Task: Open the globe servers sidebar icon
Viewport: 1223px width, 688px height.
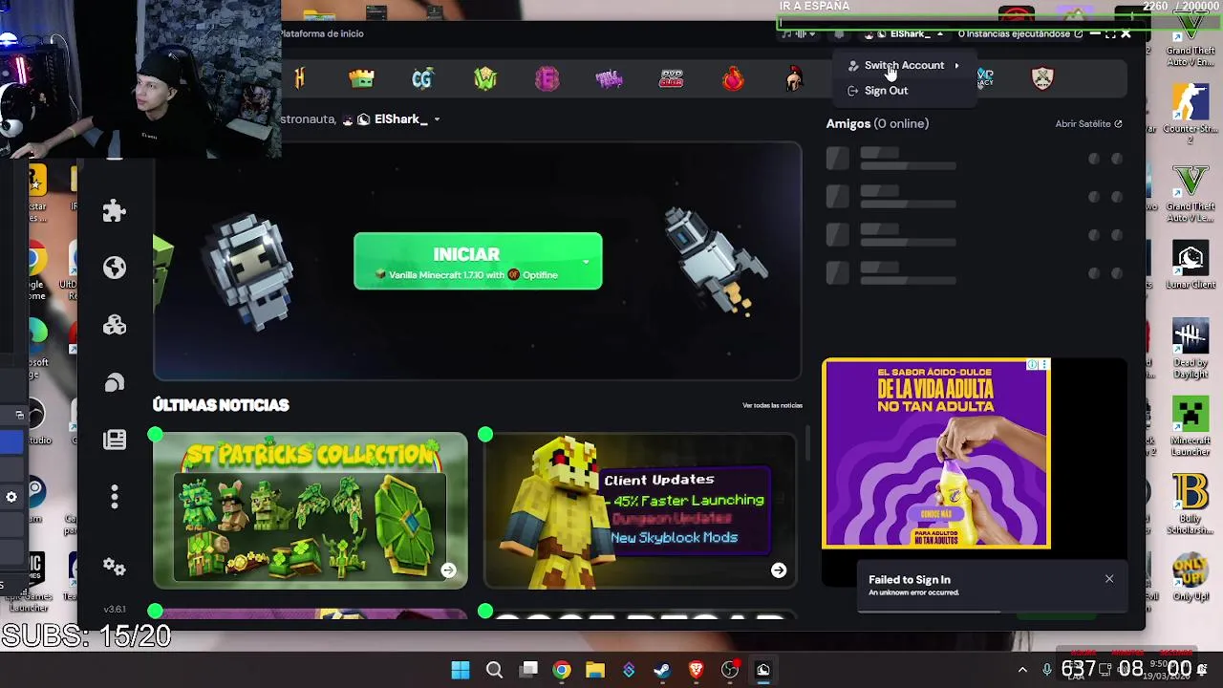Action: tap(115, 268)
